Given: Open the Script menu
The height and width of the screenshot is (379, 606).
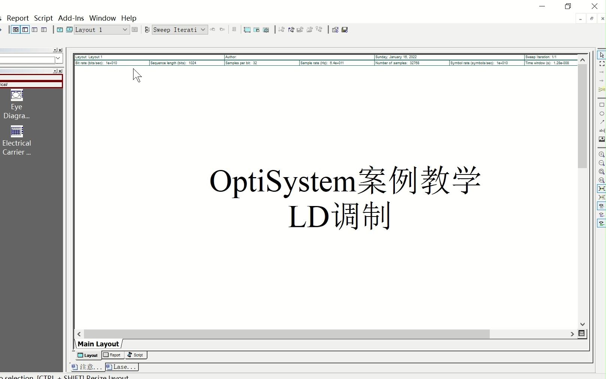Looking at the screenshot, I should pyautogui.click(x=43, y=18).
